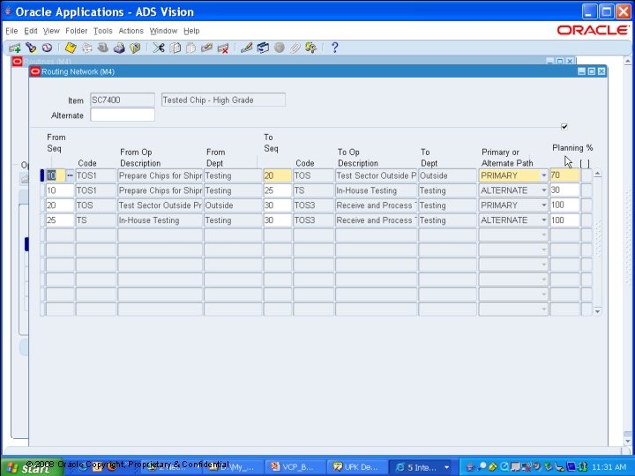Toggle the checkbox above Planning % column
This screenshot has width=635, height=476.
click(564, 127)
